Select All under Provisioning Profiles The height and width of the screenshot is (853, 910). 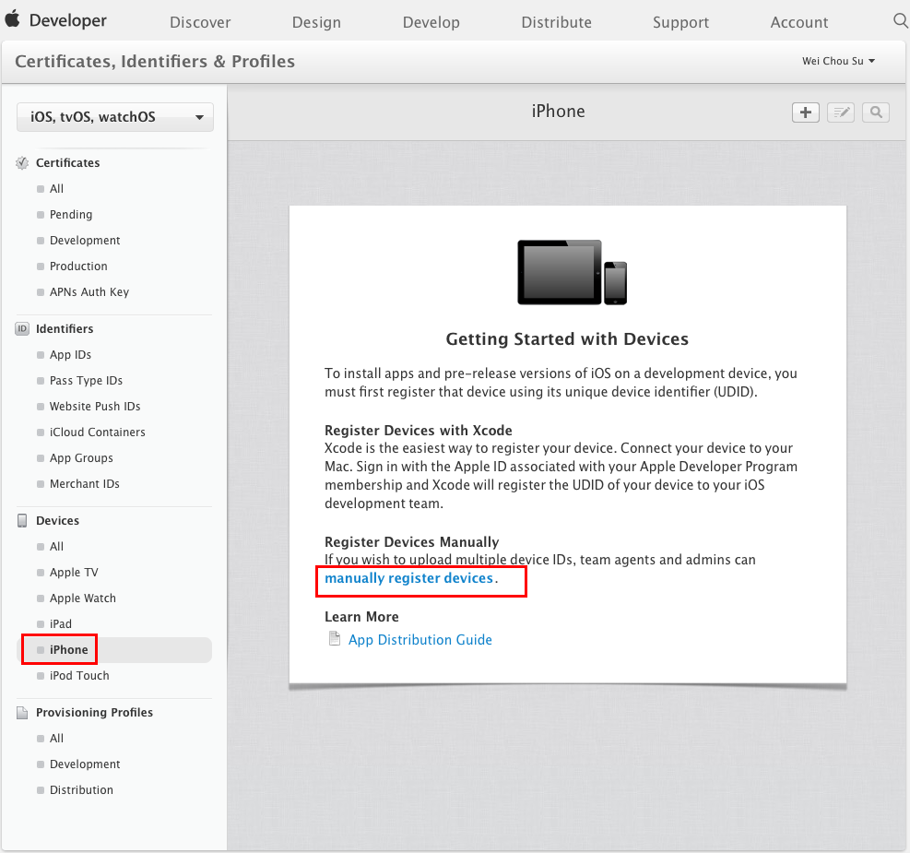pos(57,738)
